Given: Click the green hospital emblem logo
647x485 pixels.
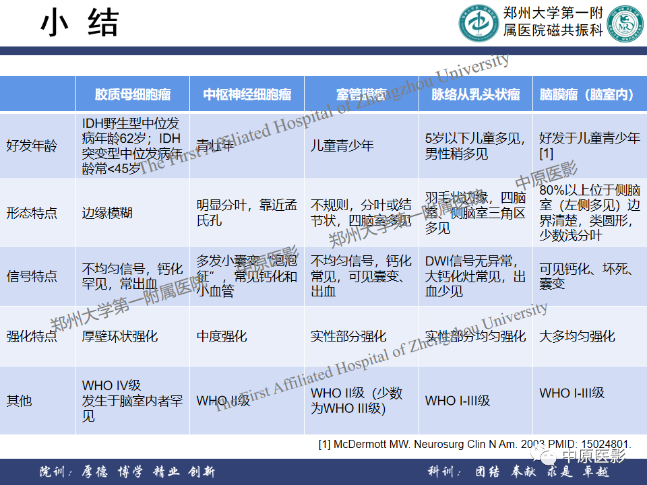Looking at the screenshot, I should 479,23.
